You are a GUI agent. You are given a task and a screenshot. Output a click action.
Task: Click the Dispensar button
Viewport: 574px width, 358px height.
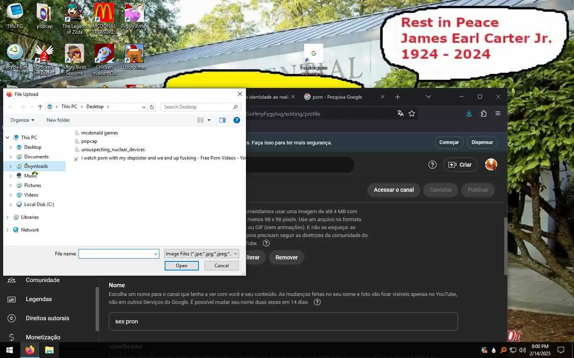482,142
